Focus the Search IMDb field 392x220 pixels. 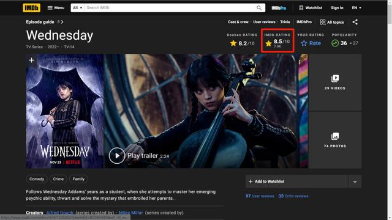tap(170, 8)
